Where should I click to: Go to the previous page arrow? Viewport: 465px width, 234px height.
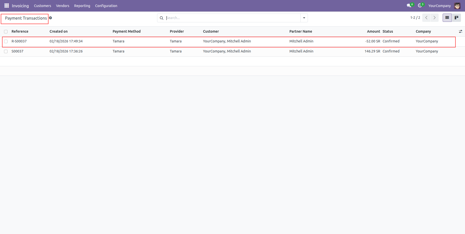(426, 18)
